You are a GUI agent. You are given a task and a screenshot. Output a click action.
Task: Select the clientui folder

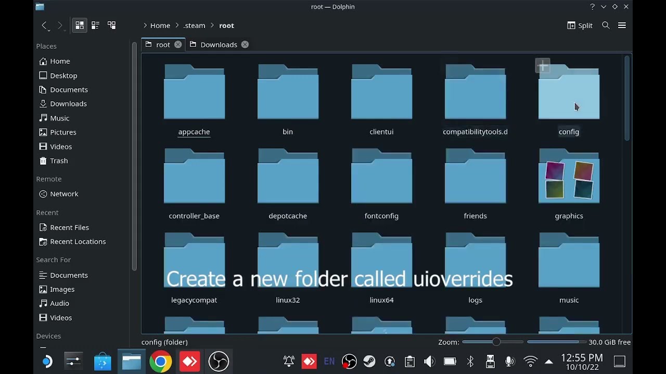[381, 92]
